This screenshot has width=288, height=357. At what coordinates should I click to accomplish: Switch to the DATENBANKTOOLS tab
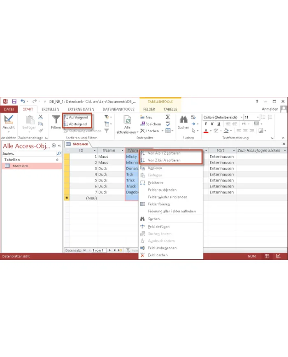click(118, 109)
